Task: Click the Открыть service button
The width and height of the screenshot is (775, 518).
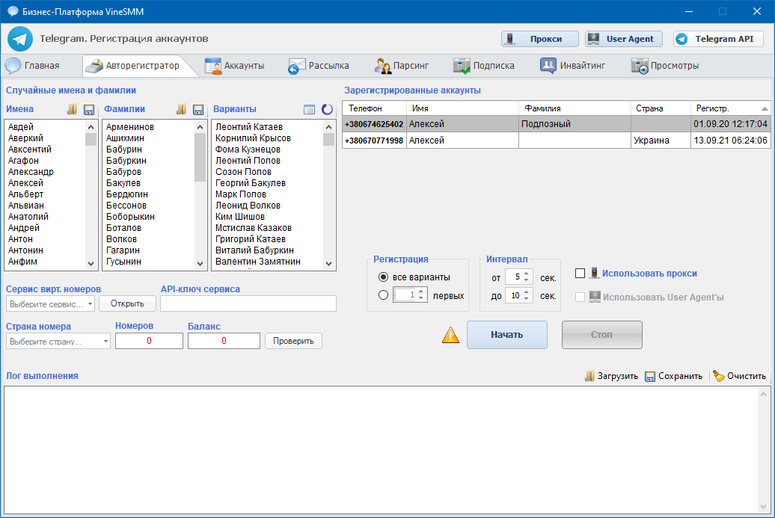Action: pos(127,303)
